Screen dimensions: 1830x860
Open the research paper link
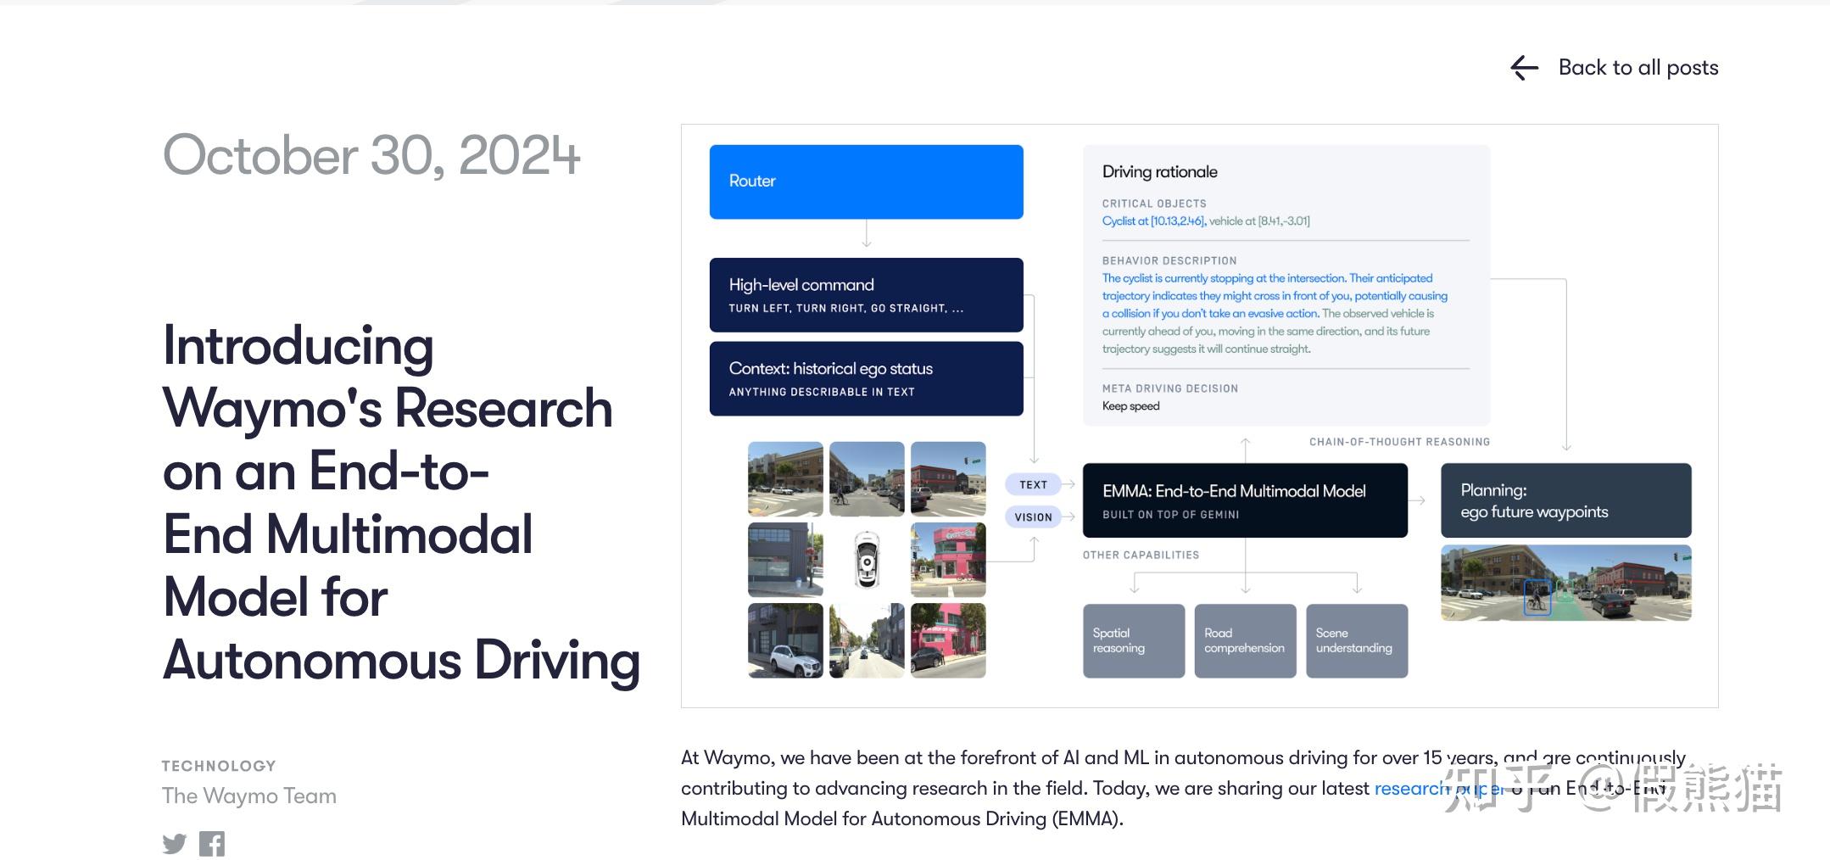click(x=1440, y=788)
